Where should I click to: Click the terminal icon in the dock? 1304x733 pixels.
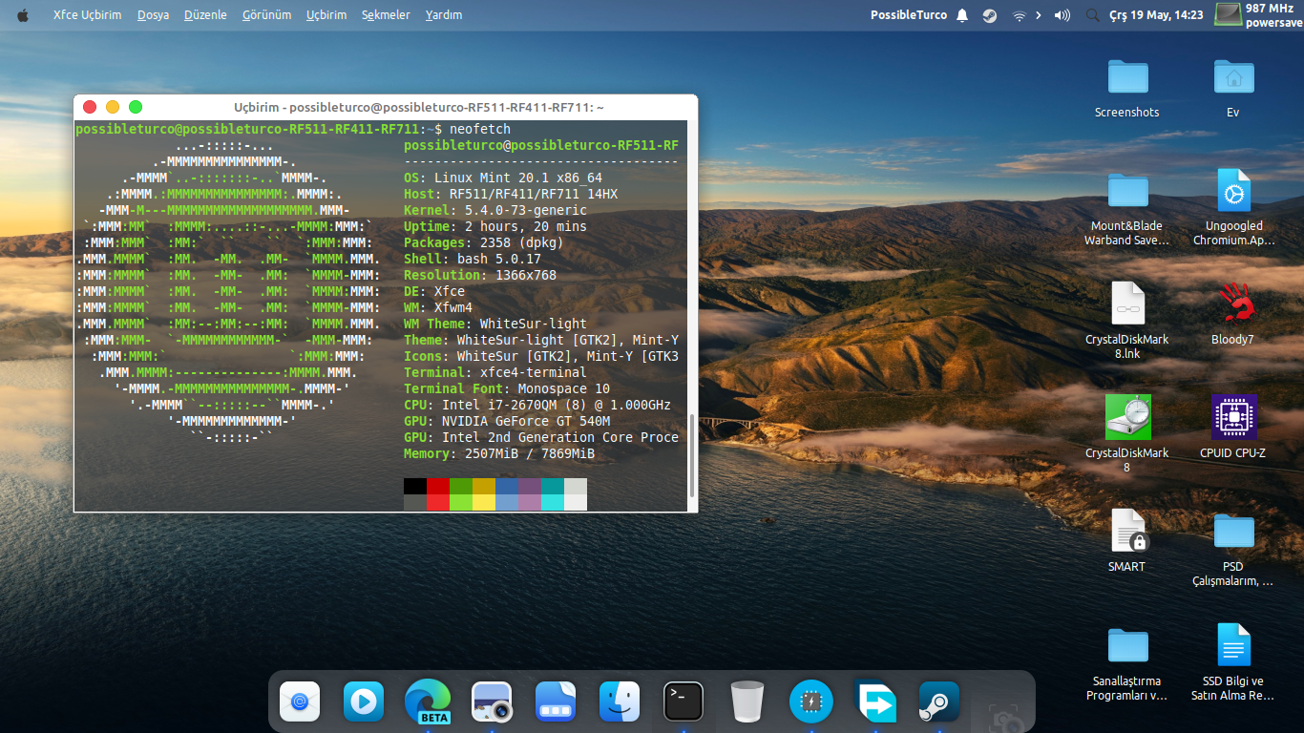[x=684, y=702]
